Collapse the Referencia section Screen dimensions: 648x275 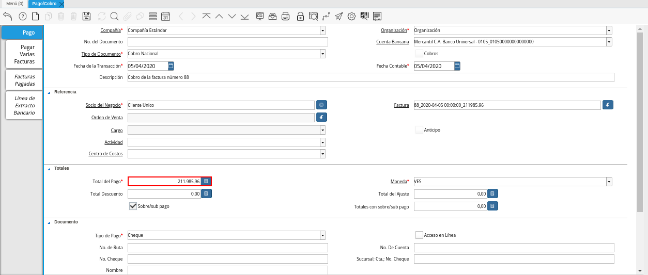coord(49,92)
